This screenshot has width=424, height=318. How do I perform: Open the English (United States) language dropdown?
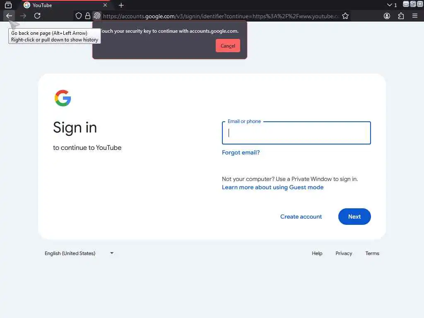[79, 253]
